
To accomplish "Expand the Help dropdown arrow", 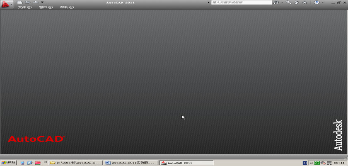I will (x=322, y=2).
